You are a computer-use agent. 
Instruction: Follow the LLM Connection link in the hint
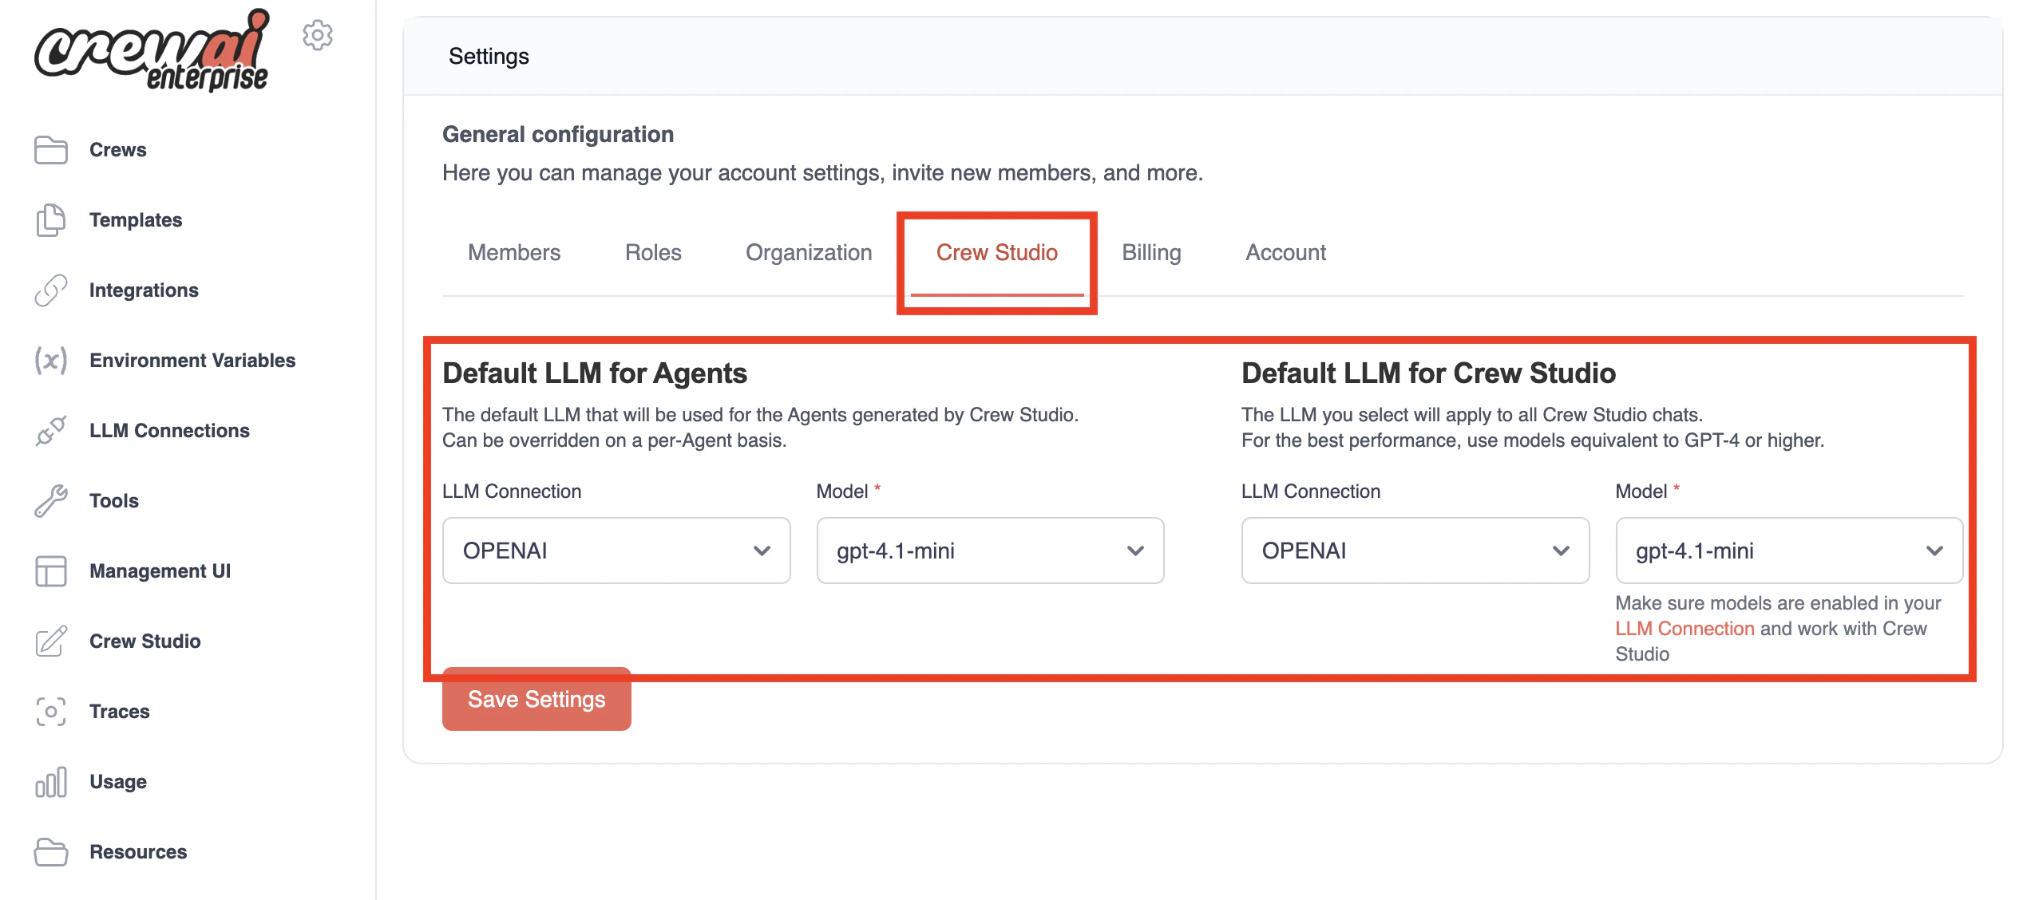coord(1685,628)
